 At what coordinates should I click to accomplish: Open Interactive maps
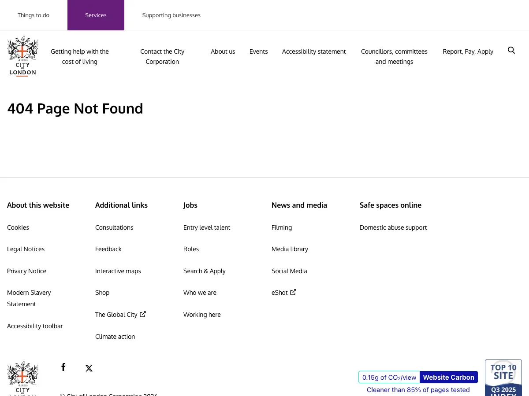(x=118, y=271)
